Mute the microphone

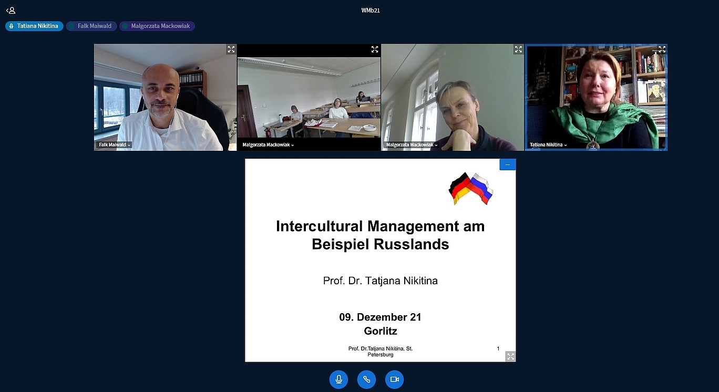[x=338, y=379]
